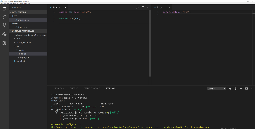Image resolution: width=255 pixels, height=129 pixels.
Task: Open the Extensions view in activity bar
Action: click(4, 43)
